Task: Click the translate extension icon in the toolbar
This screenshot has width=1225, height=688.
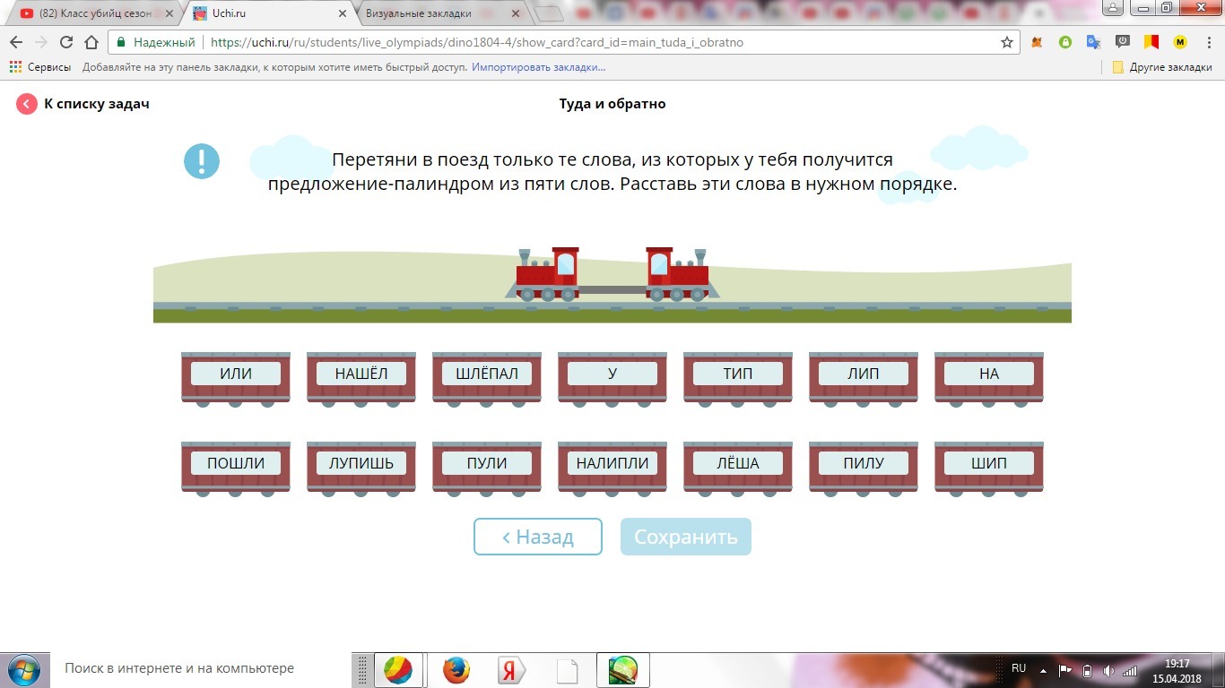Action: pos(1093,42)
